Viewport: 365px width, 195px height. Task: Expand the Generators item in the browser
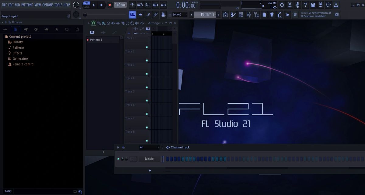[x=21, y=58]
